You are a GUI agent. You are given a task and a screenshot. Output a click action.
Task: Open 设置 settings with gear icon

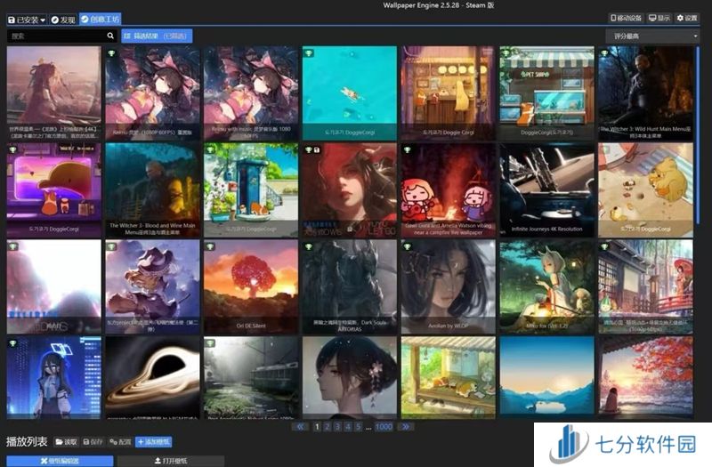click(x=686, y=18)
